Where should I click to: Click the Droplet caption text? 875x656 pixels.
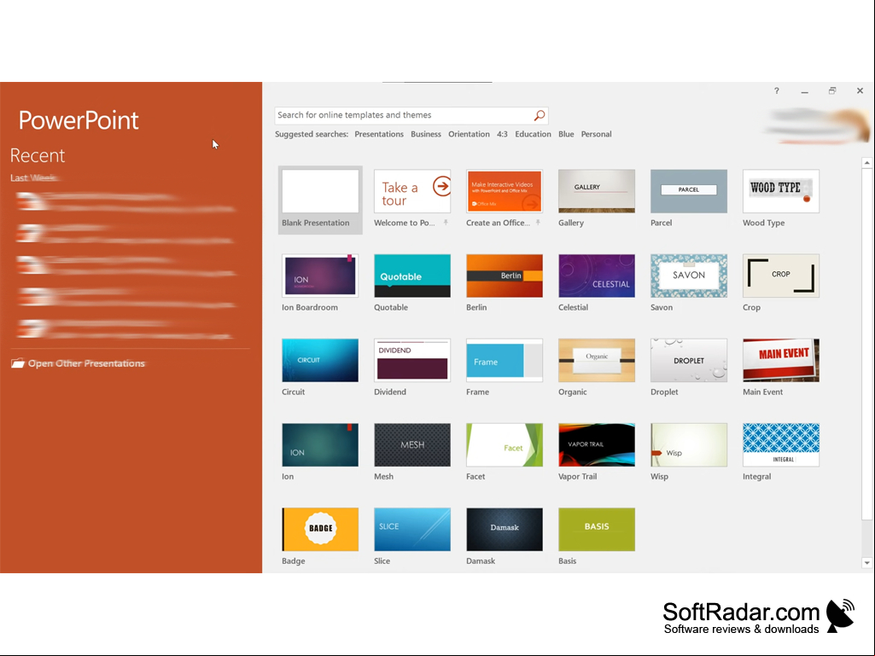point(664,392)
